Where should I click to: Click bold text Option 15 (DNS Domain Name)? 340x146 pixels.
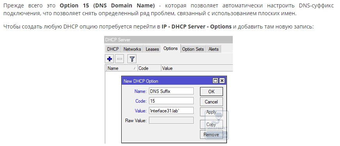[x=107, y=5]
